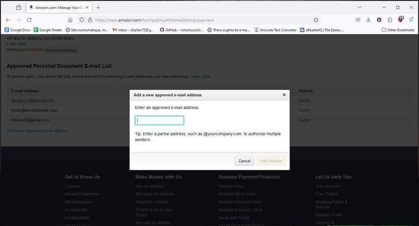Open the GitHub victorlucachi bookmark
This screenshot has width=419, height=226.
point(181,30)
